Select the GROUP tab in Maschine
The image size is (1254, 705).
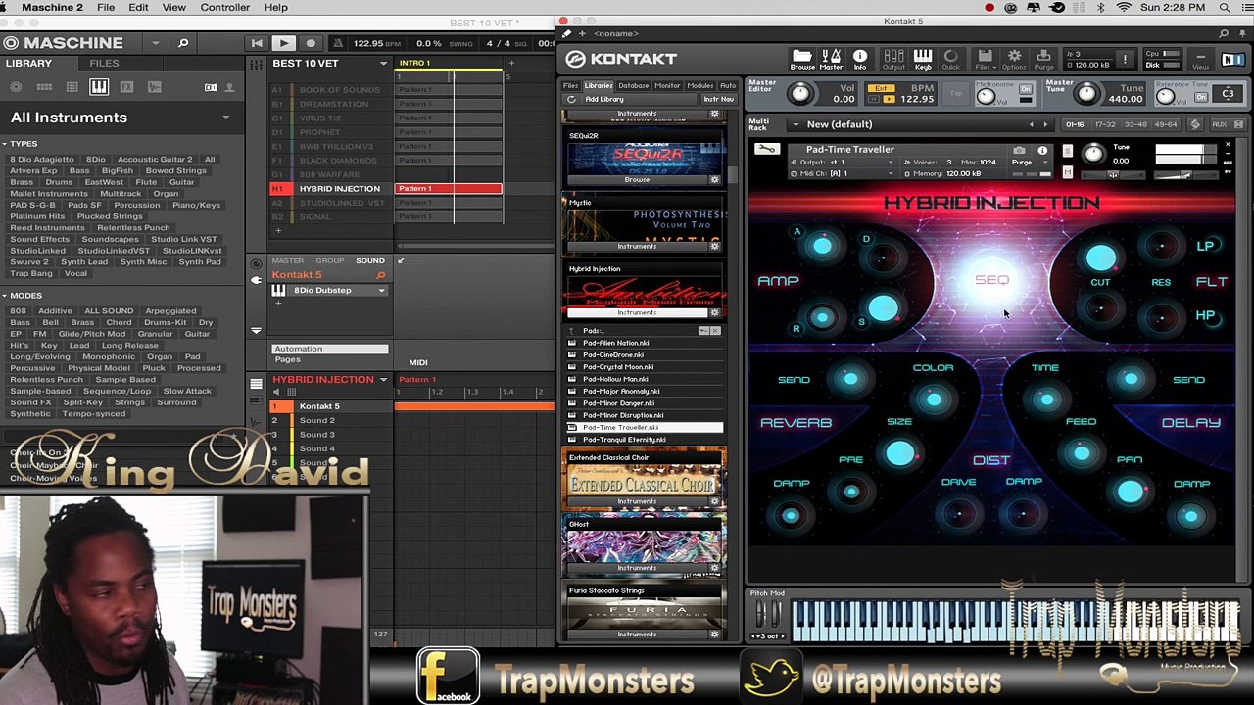tap(329, 261)
